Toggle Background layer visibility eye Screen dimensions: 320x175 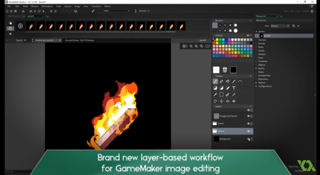248,139
